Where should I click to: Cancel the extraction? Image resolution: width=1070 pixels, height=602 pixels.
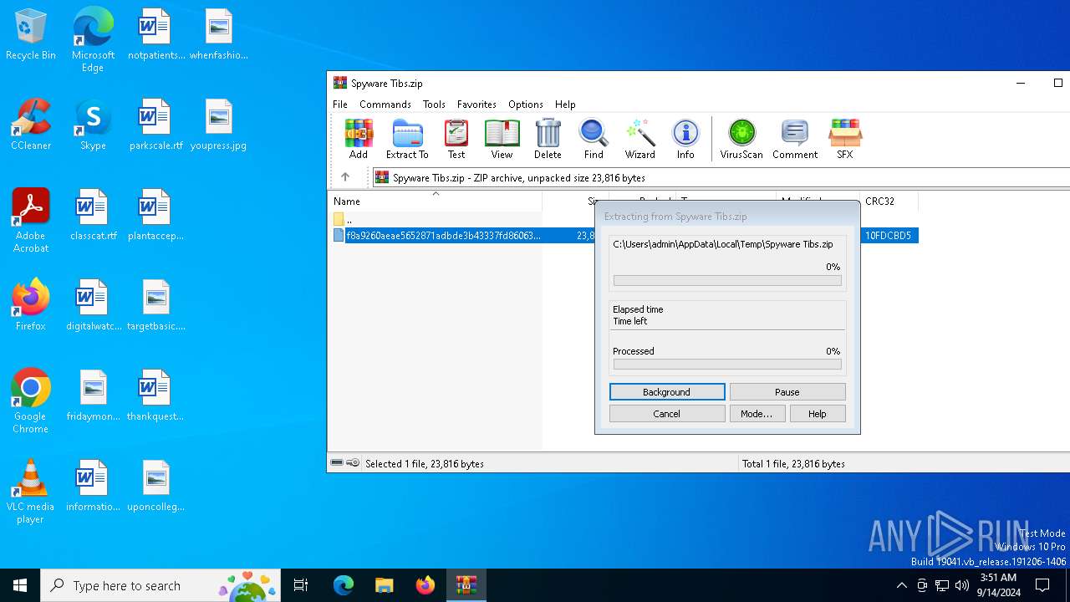[667, 414]
